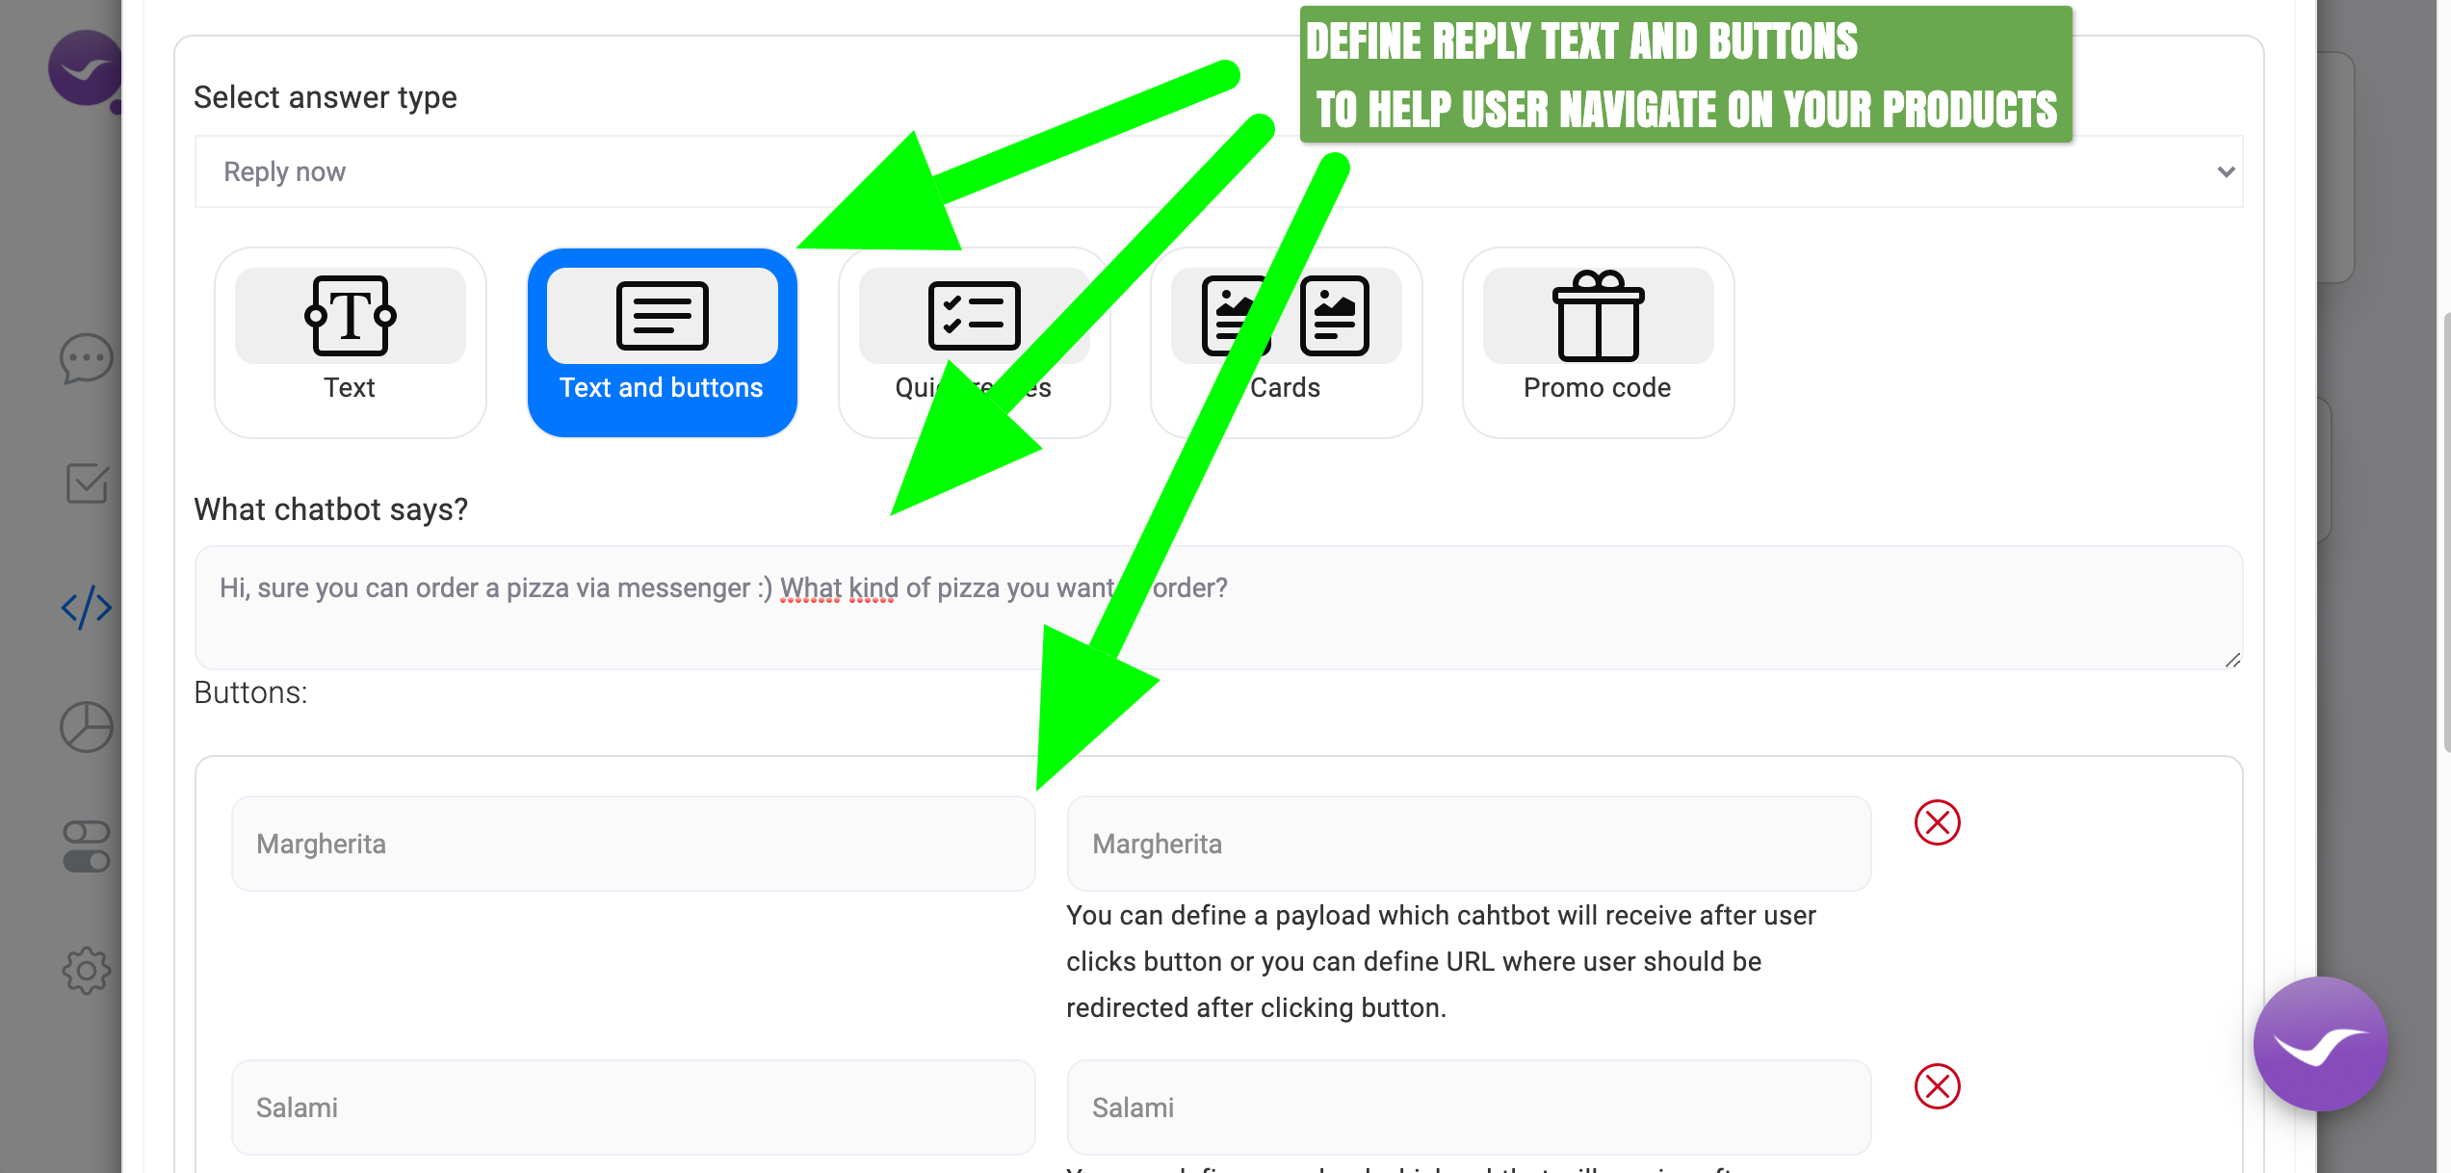Select the Text and buttons answer type
This screenshot has width=2451, height=1173.
662,342
